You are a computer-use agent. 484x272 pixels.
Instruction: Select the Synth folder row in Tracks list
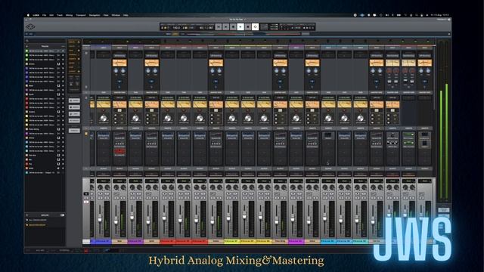pyautogui.click(x=45, y=94)
